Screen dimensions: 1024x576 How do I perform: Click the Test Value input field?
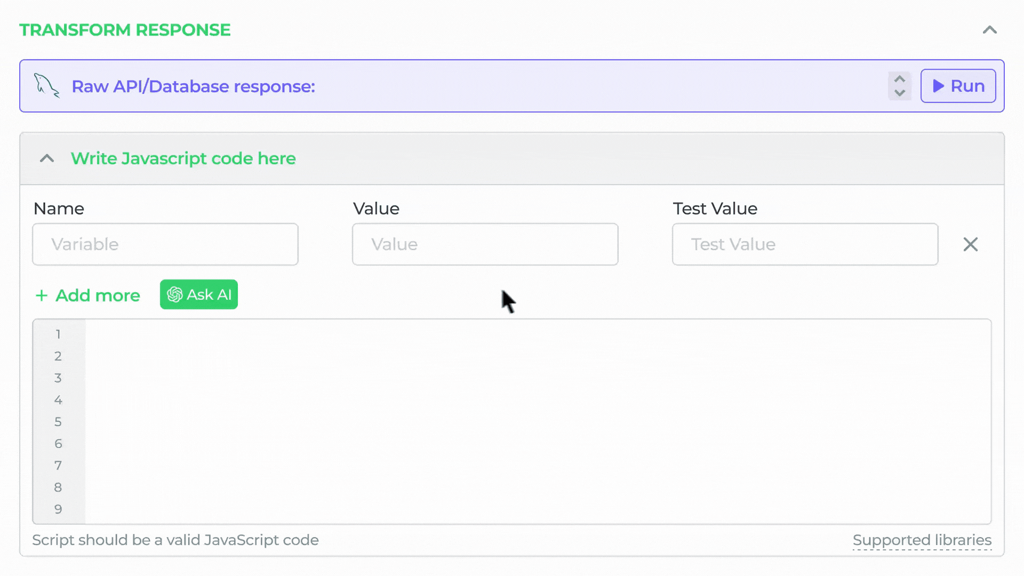(x=805, y=244)
